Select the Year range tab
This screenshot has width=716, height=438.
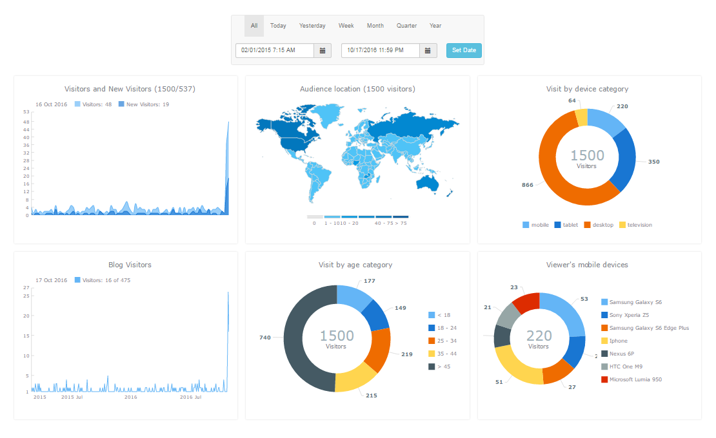coord(435,26)
